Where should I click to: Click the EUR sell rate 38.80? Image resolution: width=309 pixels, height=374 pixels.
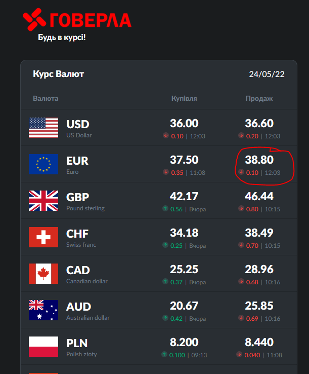coord(259,160)
